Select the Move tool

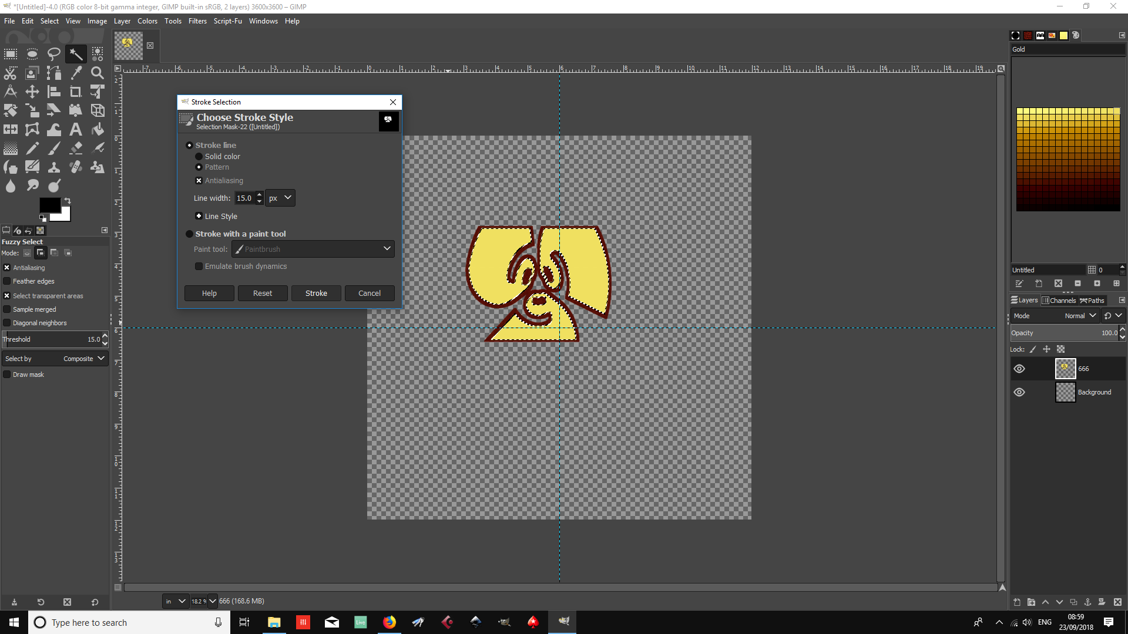[x=32, y=92]
